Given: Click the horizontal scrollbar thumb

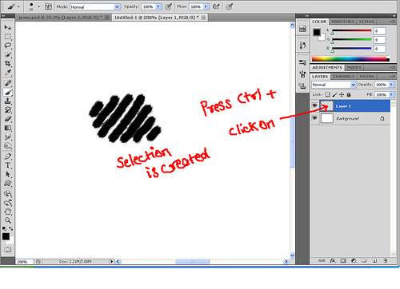Looking at the screenshot, I should (193, 262).
